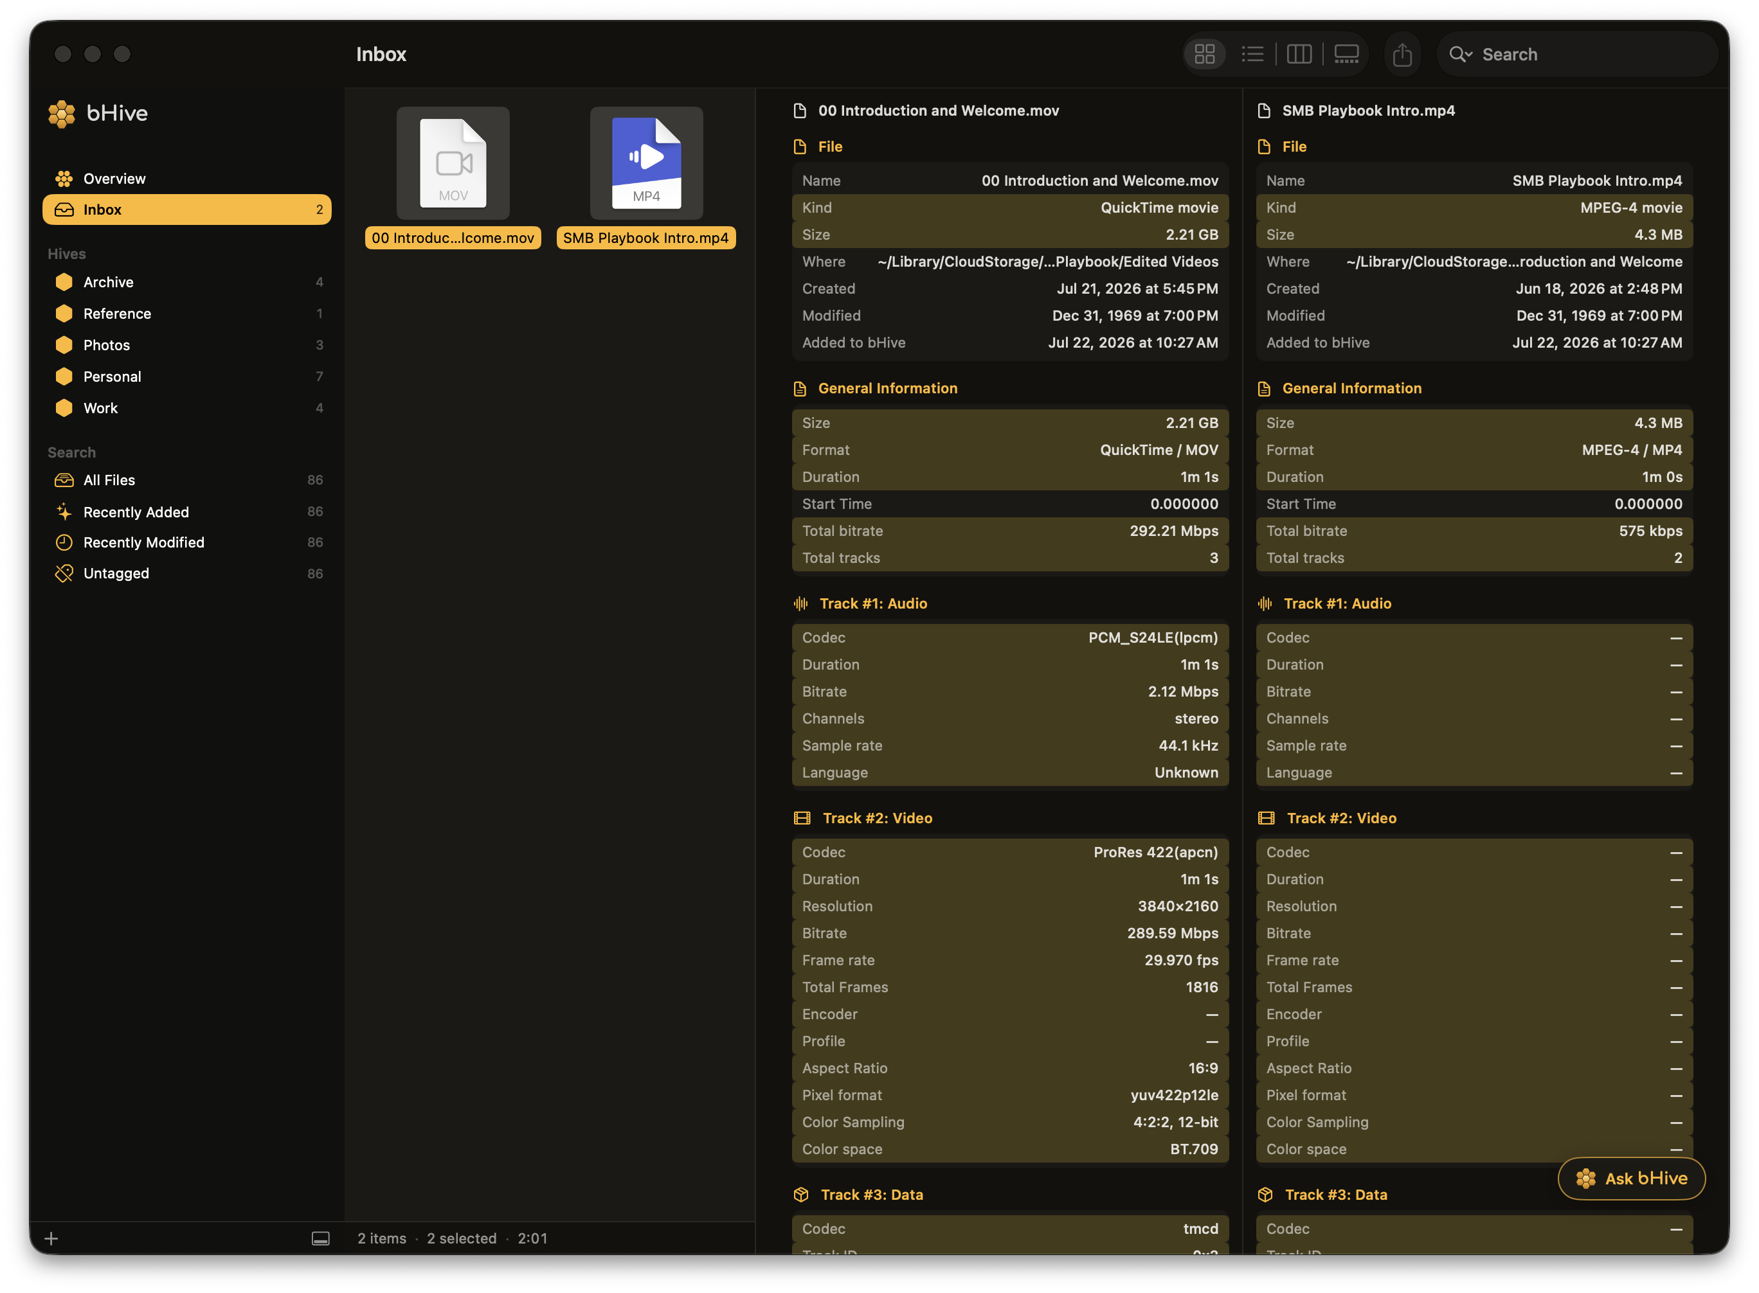Click the 00 Introduc...lcome.mov file label
1759x1293 pixels.
[x=453, y=238]
